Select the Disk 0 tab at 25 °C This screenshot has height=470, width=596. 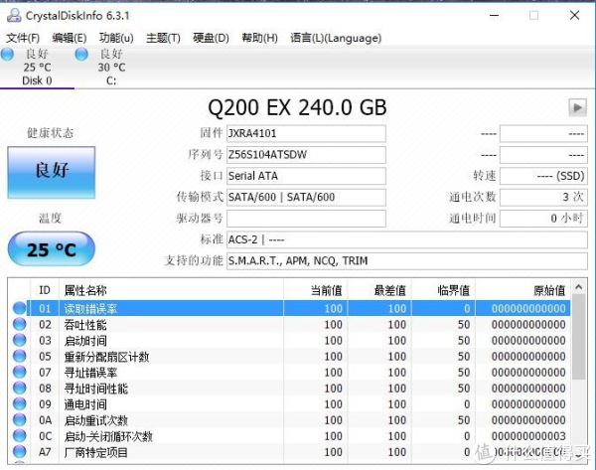[x=38, y=68]
